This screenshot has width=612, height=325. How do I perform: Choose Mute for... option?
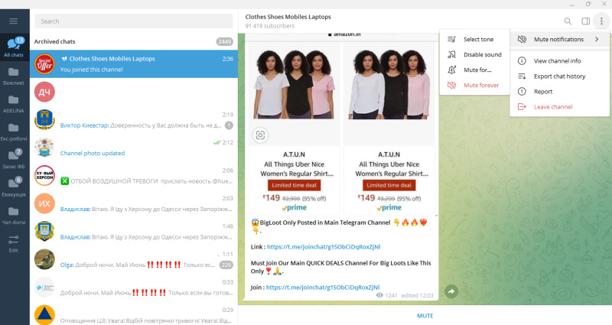[474, 70]
